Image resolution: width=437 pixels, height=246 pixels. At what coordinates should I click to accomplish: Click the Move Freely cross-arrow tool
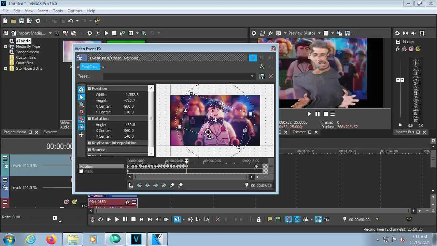81,135
